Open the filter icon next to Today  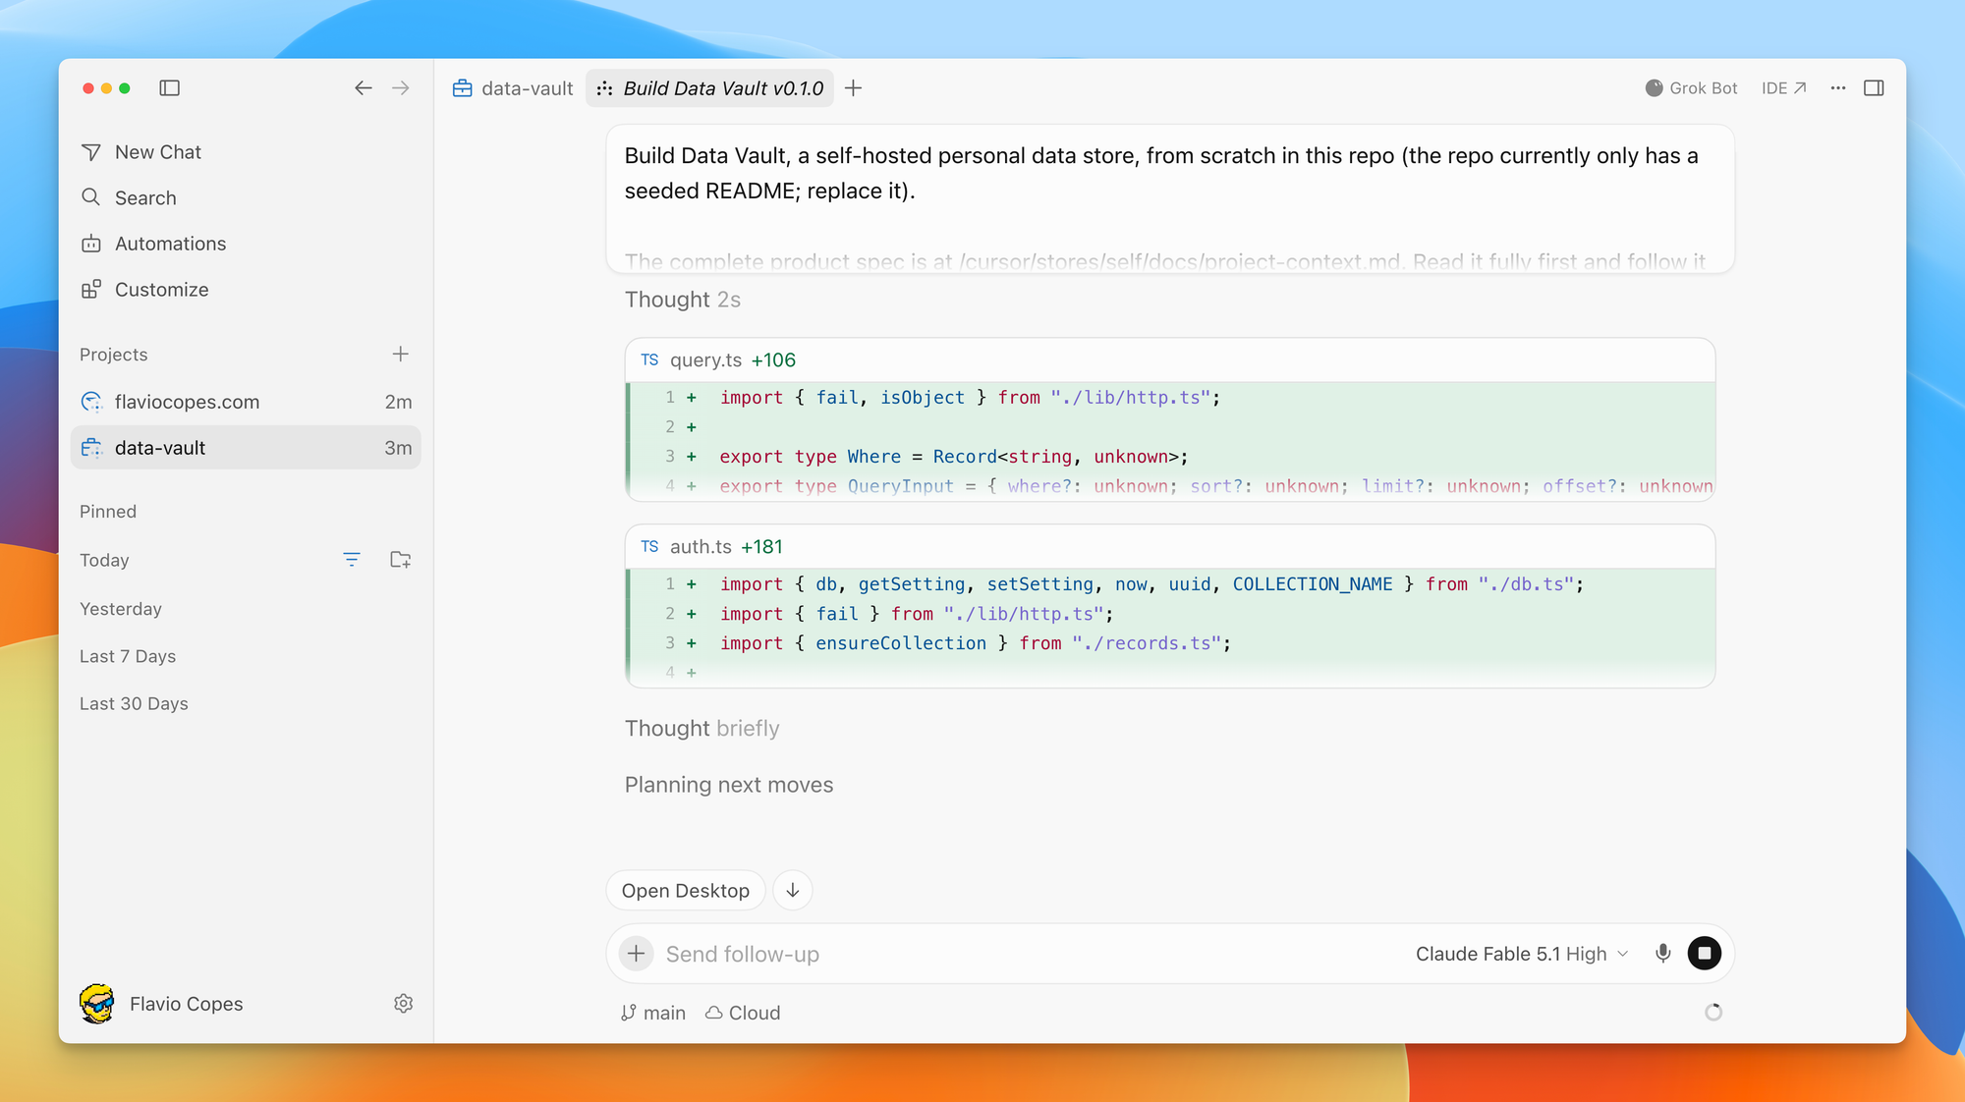pyautogui.click(x=352, y=560)
